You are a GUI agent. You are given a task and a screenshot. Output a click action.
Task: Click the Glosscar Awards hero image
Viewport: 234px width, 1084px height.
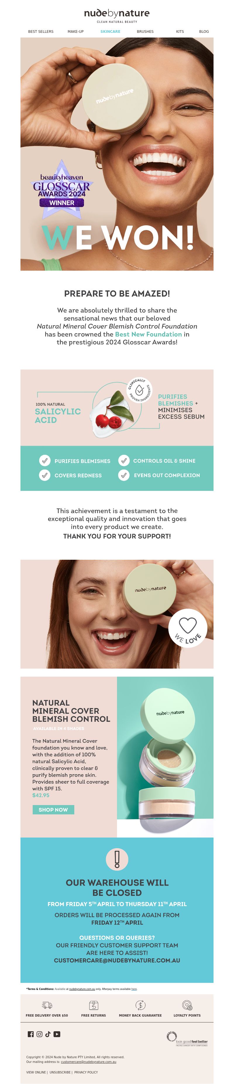(x=117, y=154)
